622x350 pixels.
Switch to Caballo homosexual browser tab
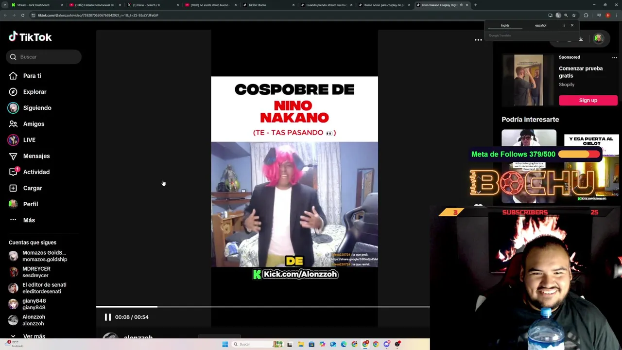click(x=95, y=5)
